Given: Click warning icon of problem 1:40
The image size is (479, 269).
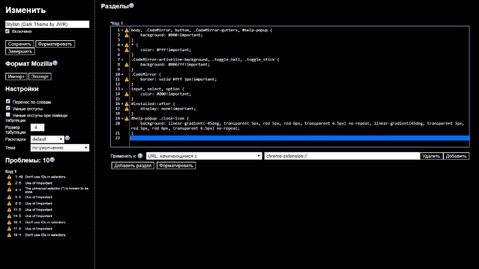Looking at the screenshot, I should coord(9,177).
